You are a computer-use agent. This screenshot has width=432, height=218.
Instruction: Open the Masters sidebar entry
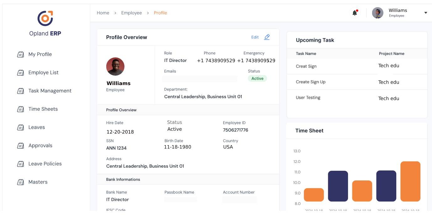[x=38, y=182]
